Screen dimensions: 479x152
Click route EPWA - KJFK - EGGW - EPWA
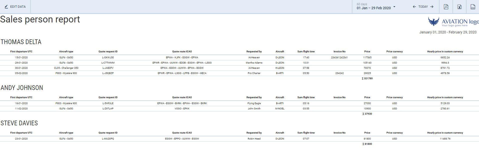click(x=182, y=58)
